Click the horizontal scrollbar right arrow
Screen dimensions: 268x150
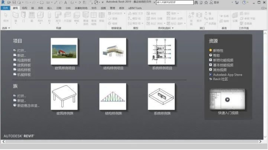[260, 142]
